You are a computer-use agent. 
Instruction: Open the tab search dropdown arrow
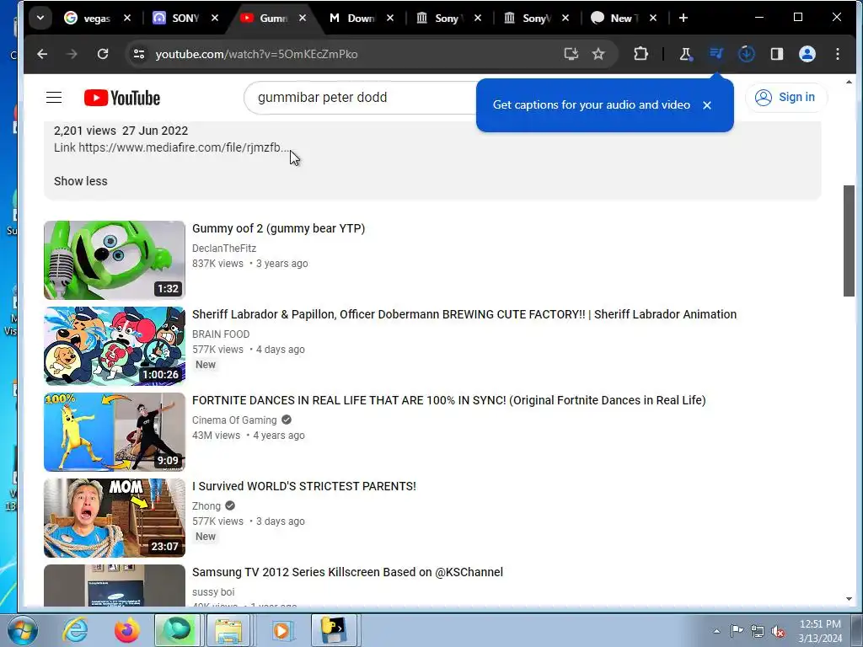point(40,19)
